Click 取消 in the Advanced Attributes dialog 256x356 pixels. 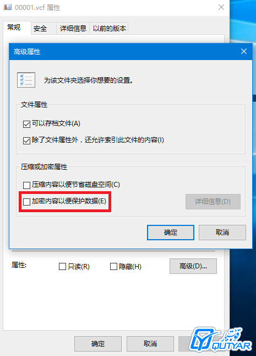222,233
